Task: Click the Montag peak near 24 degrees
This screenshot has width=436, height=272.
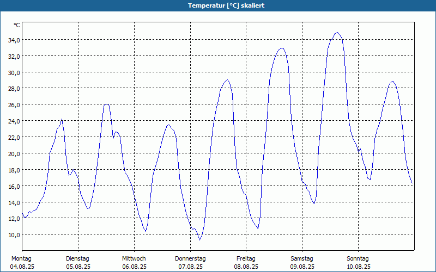Action: 62,119
